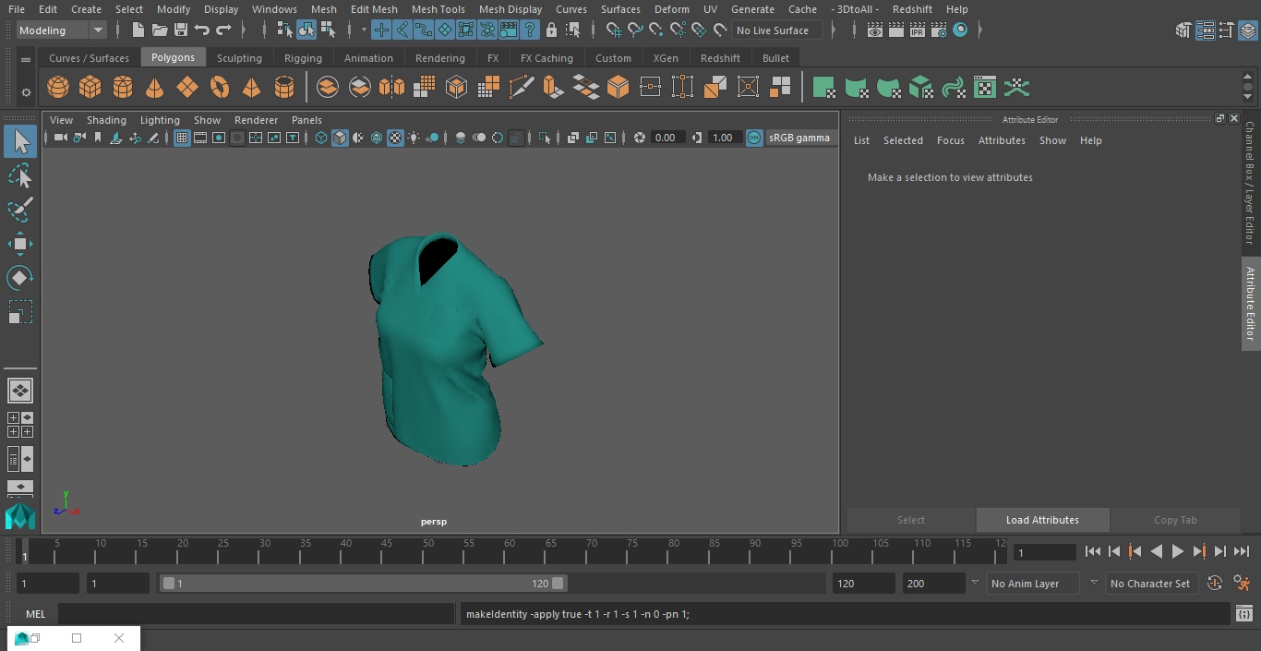Activate the Lasso select tool
The width and height of the screenshot is (1261, 651).
point(20,175)
